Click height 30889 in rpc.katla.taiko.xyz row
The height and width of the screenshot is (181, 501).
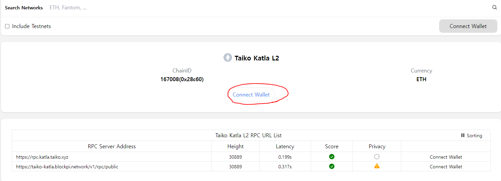235,157
